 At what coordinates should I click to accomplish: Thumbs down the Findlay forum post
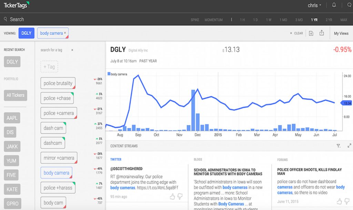point(347,201)
